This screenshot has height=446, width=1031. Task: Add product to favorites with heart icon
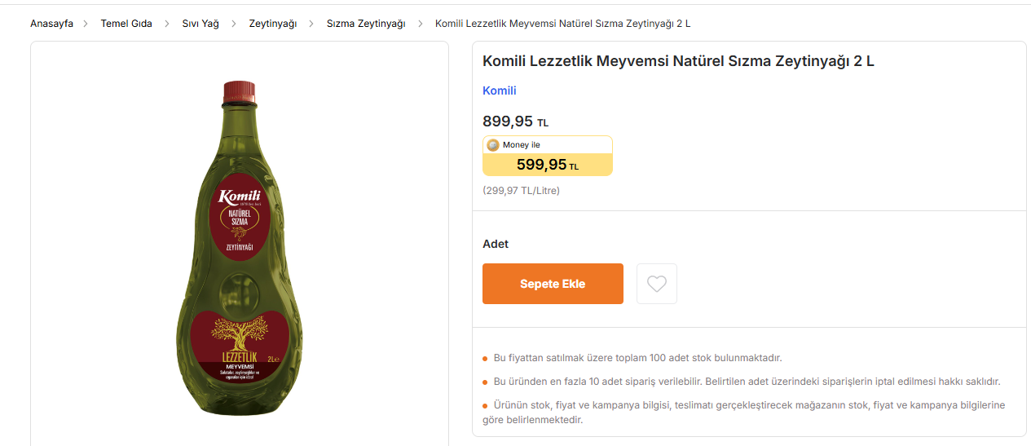[656, 284]
